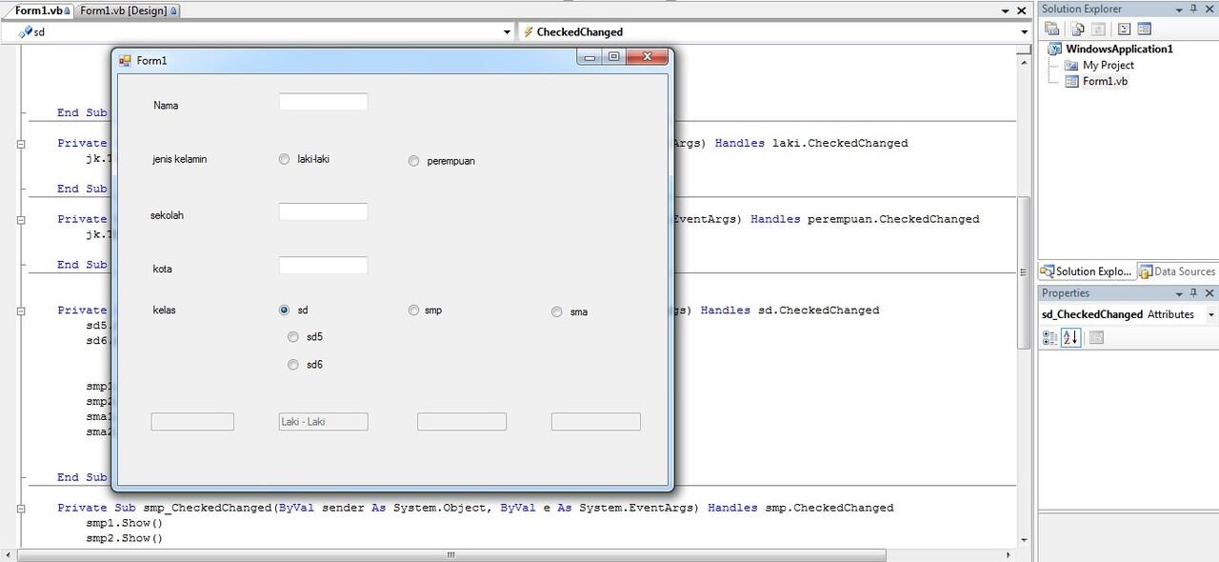Collapse the laki_CheckedChanged sub outline
This screenshot has width=1219, height=562.
pos(20,143)
